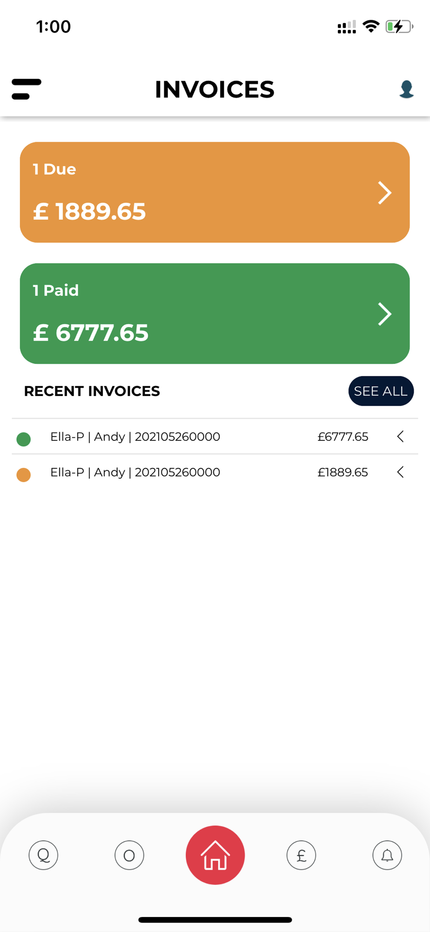Expand the £1889.65 invoice row arrow
Viewport: 430px width, 932px height.
tap(400, 472)
